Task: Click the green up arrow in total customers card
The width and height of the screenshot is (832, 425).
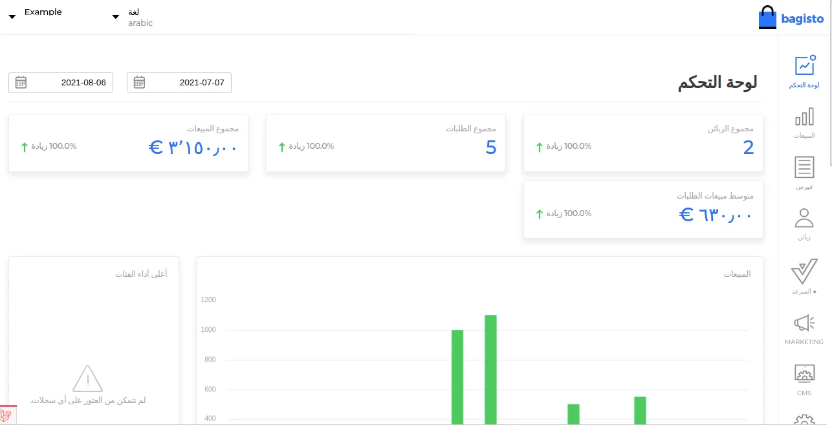Action: pyautogui.click(x=540, y=147)
